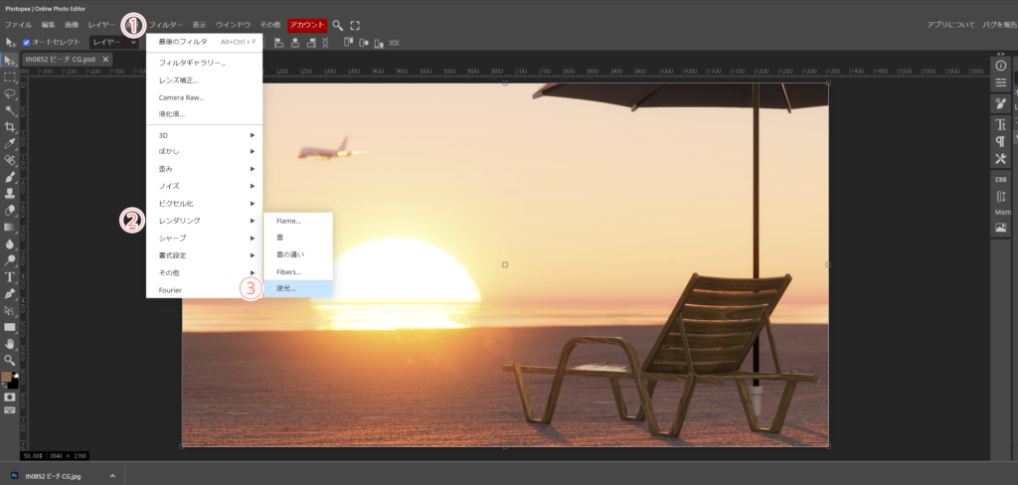Click the foreground color swatch

[x=7, y=378]
